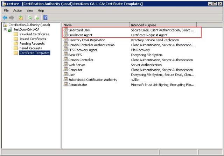The width and height of the screenshot is (224, 156).
Task: Click the Back arrow toolbar icon
Action: coord(5,17)
